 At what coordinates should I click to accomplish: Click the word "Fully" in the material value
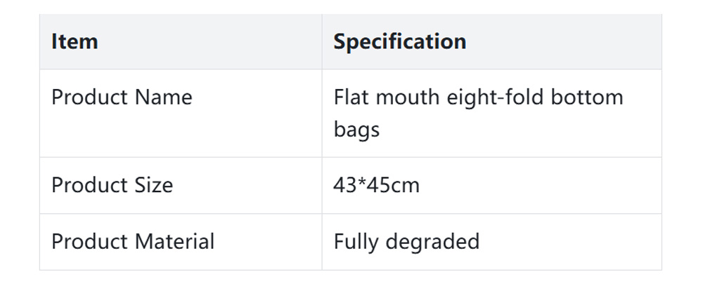355,242
